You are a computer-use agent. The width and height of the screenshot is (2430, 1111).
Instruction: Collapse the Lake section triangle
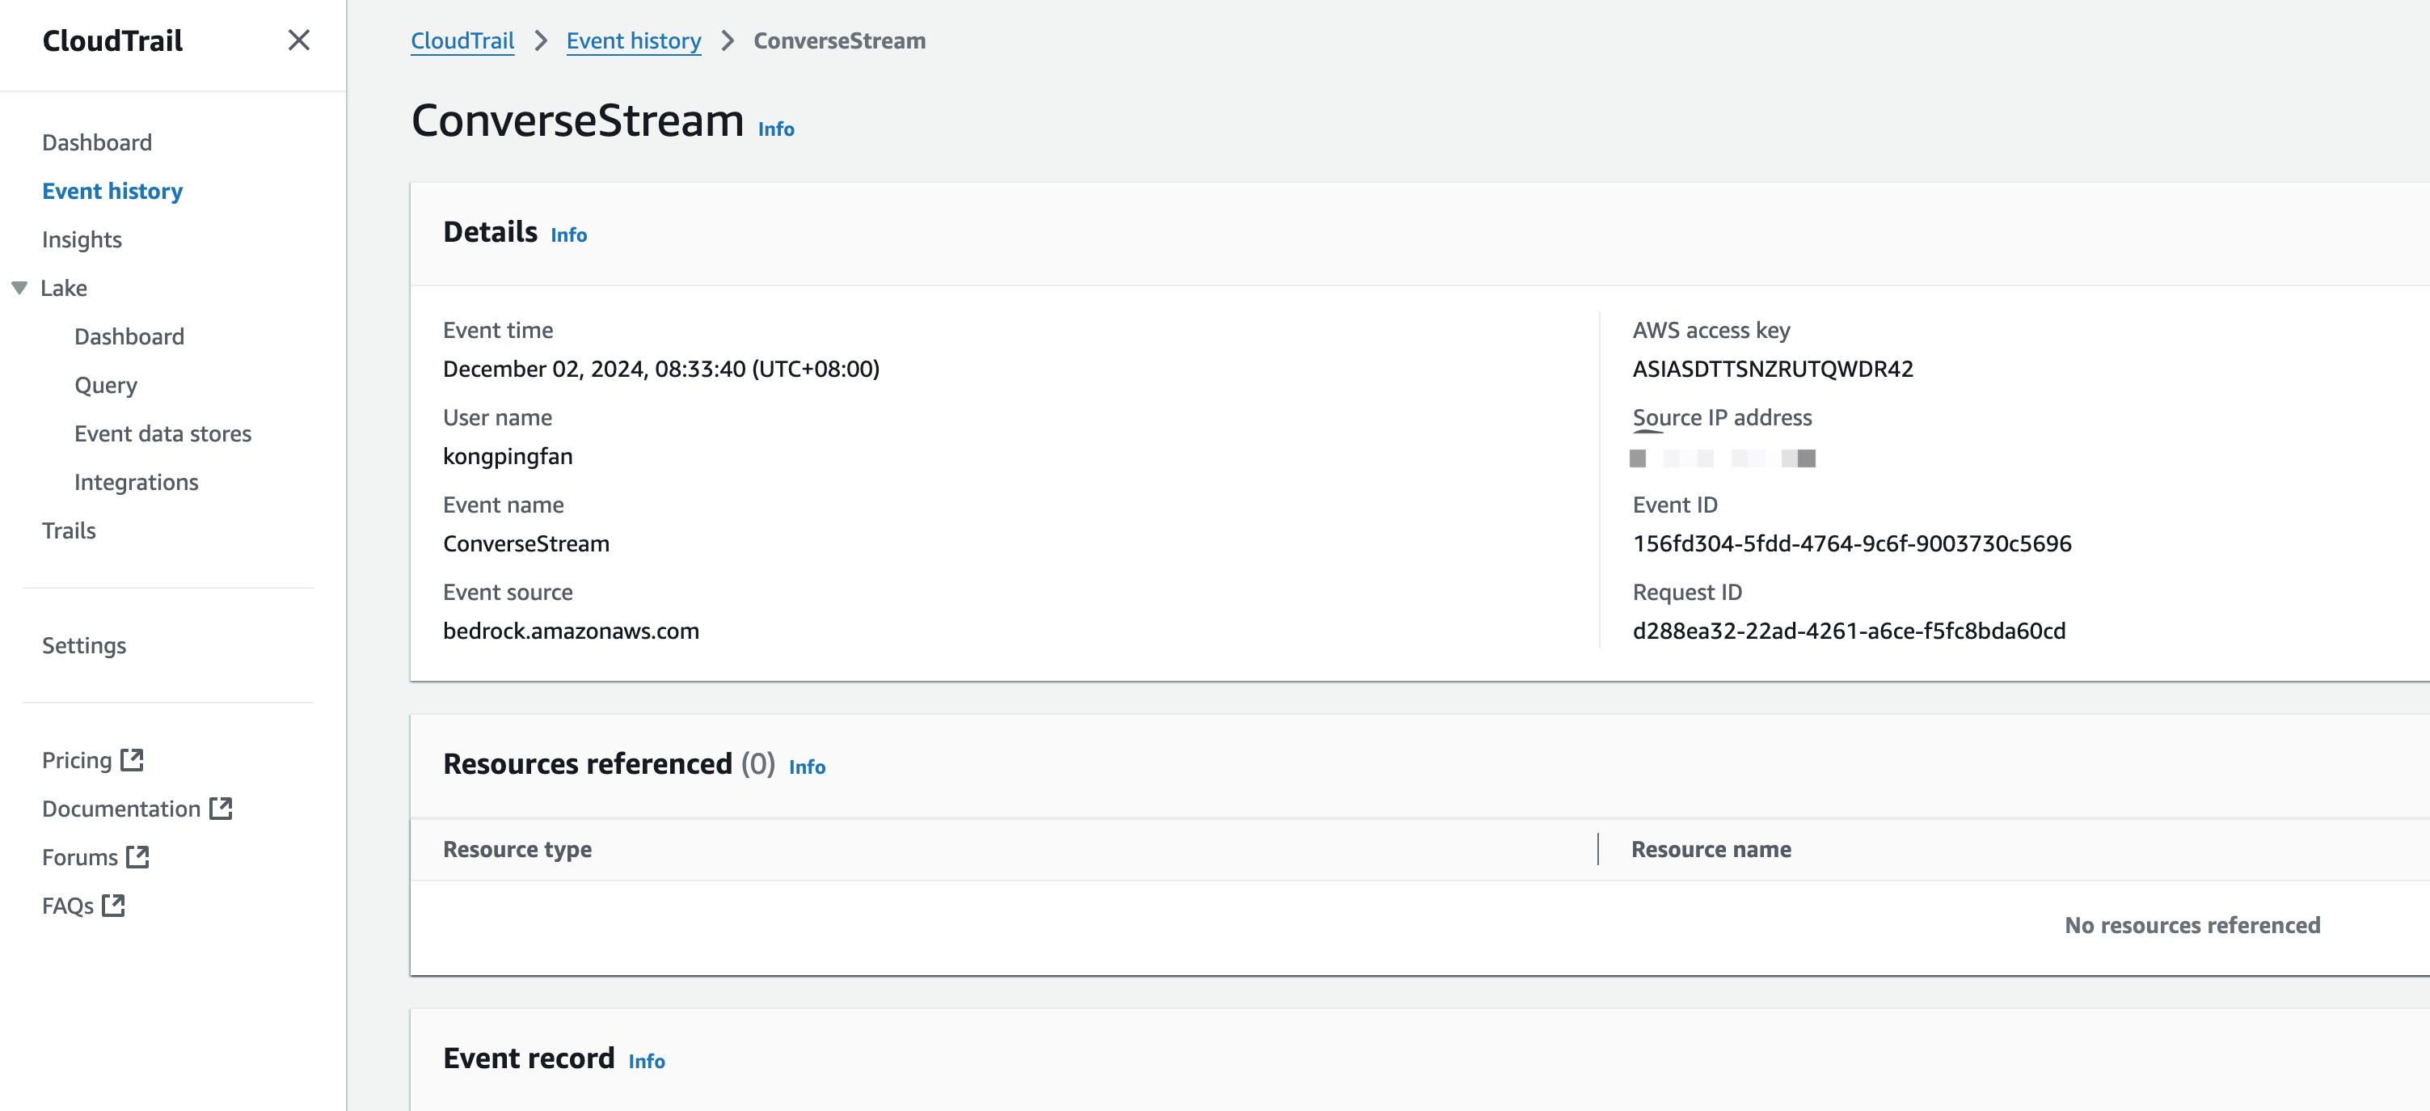[x=19, y=288]
